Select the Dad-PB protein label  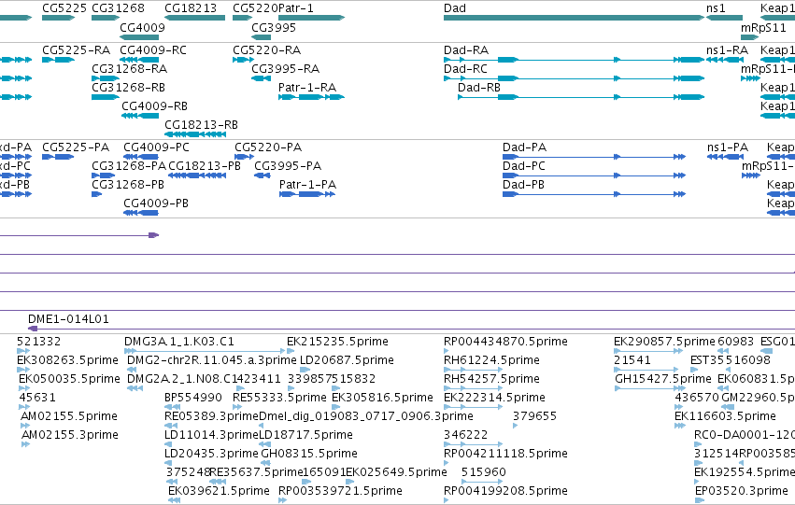coord(523,185)
